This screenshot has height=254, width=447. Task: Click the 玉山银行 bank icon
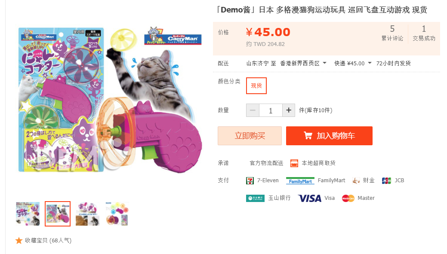click(255, 198)
